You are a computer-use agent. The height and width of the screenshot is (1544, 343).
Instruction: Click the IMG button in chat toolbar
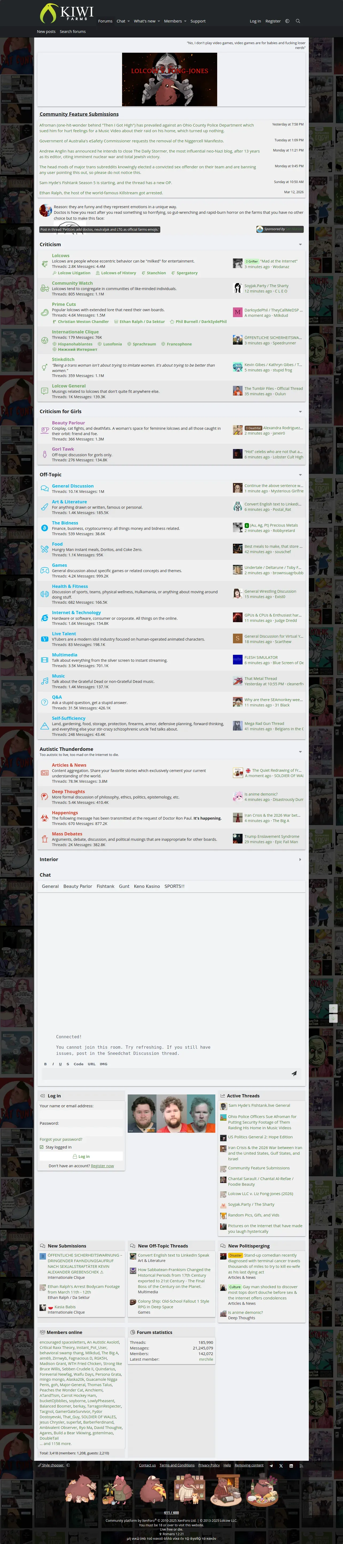104,1064
